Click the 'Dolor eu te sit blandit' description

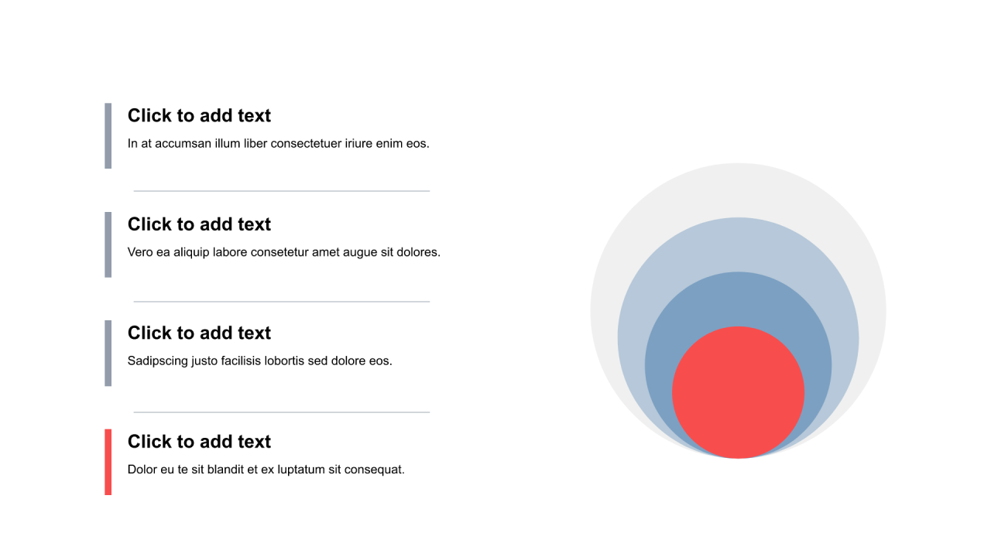pyautogui.click(x=266, y=470)
